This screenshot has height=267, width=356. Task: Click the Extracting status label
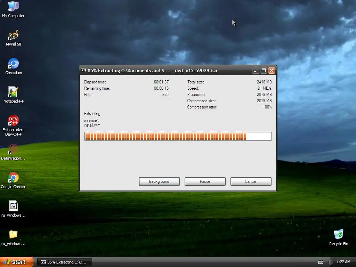coord(92,114)
